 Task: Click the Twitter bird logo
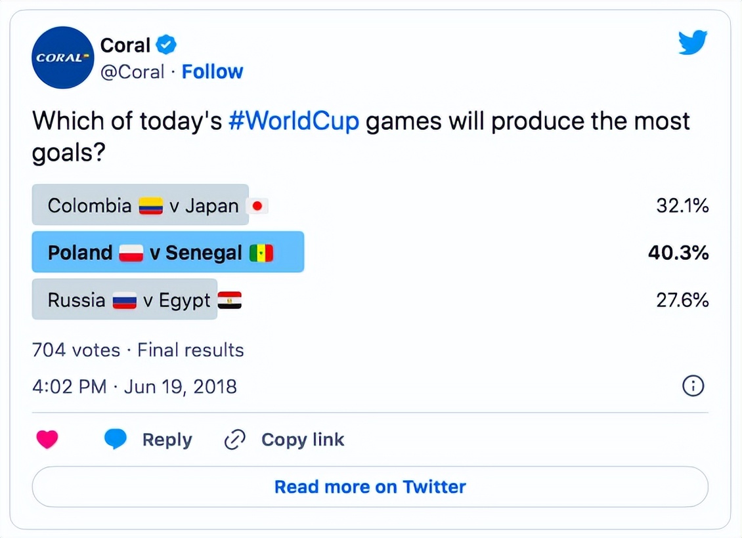692,43
